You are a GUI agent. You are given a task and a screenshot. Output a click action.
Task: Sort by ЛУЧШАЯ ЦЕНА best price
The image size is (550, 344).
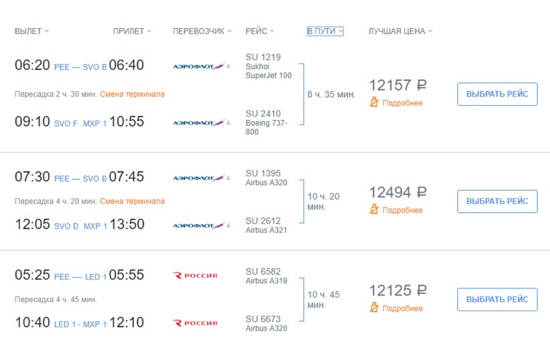(x=400, y=31)
